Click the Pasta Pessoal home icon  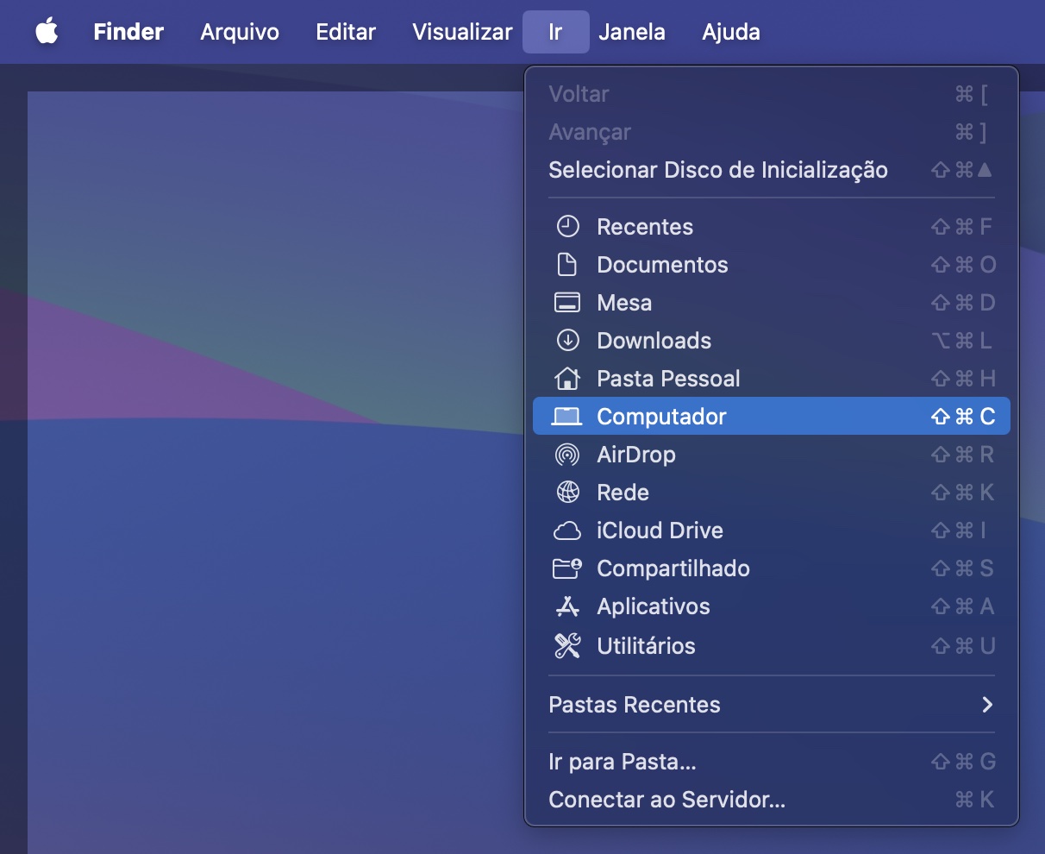click(568, 378)
